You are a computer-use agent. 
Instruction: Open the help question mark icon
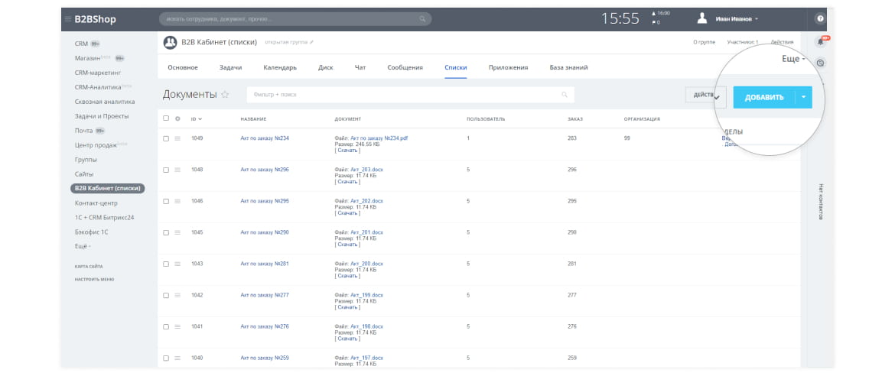[820, 19]
